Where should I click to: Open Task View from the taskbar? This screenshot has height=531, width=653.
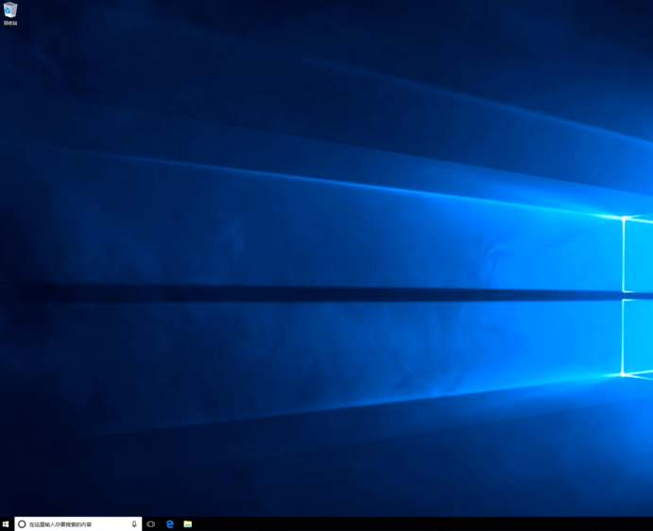(x=151, y=523)
